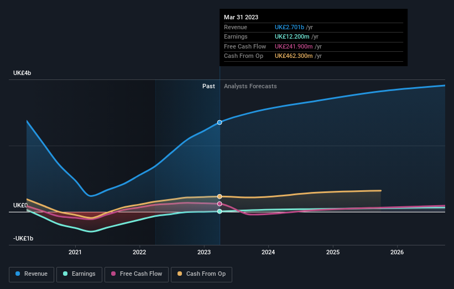Click the orange Cash From Op data point
This screenshot has width=454, height=289.
tap(220, 196)
